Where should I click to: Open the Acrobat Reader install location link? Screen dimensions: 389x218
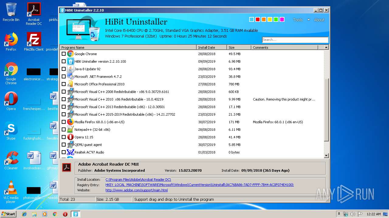pyautogui.click(x=138, y=180)
